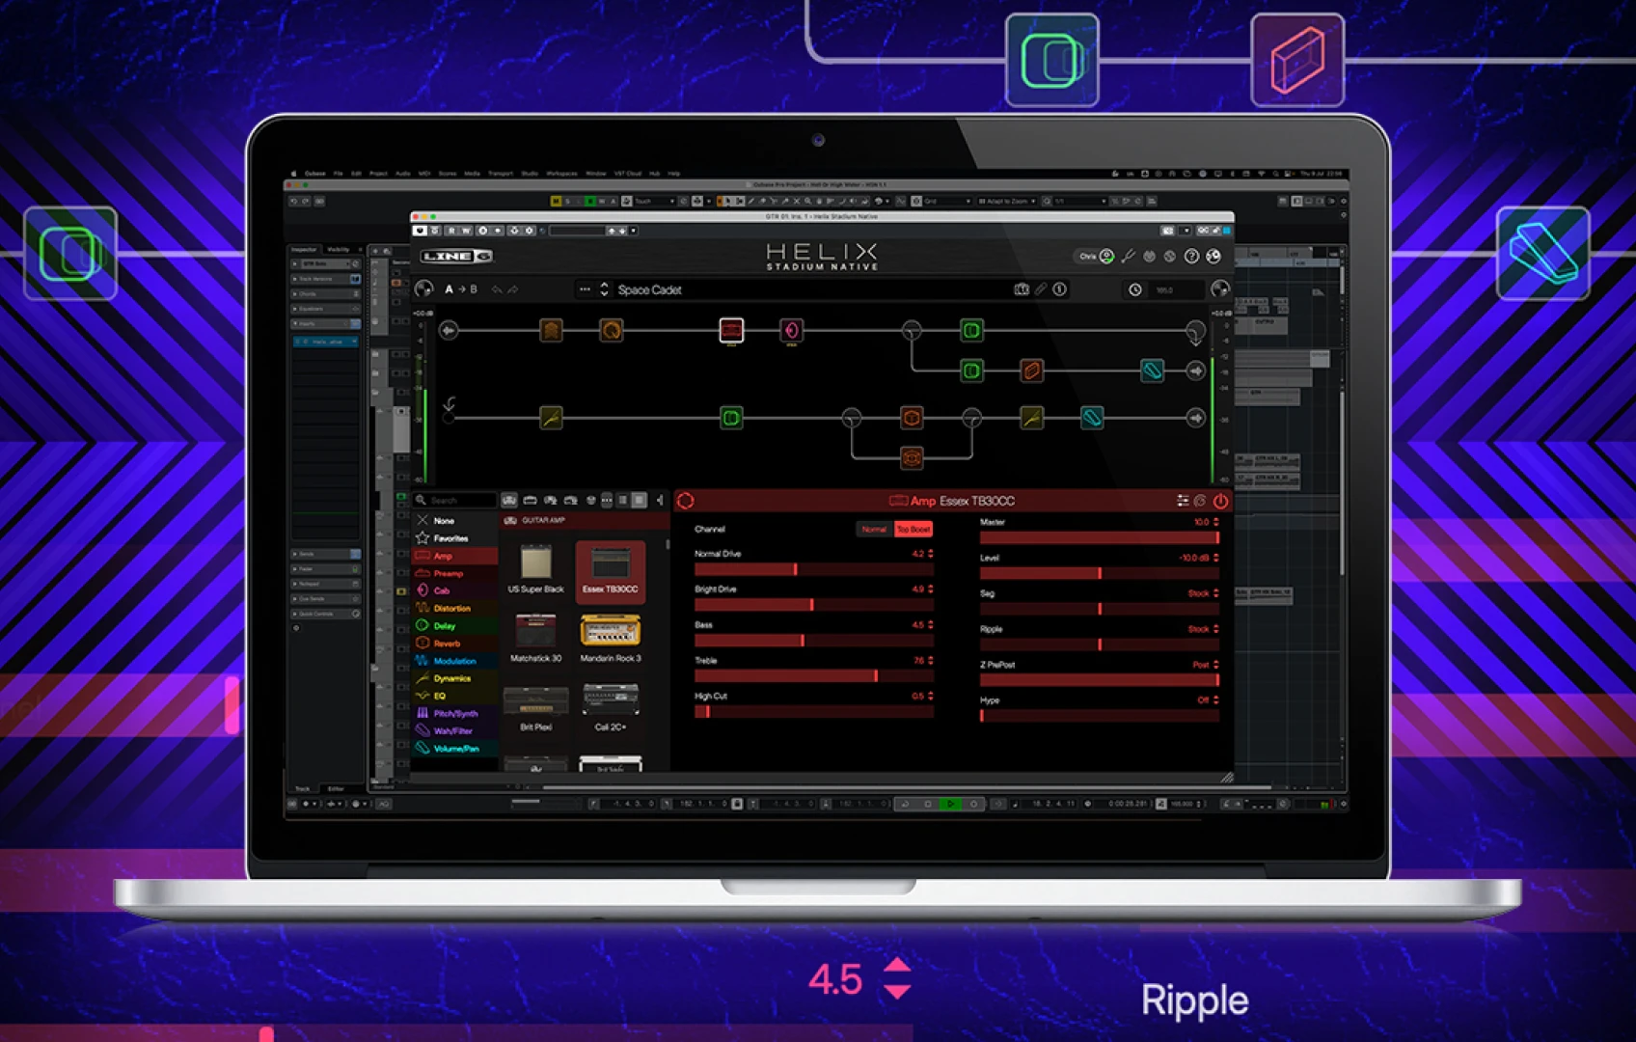1636x1042 pixels.
Task: Step the Treble value arrows
Action: (x=930, y=661)
